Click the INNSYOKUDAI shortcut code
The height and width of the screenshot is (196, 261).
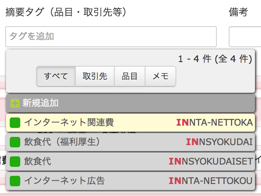pos(219,142)
